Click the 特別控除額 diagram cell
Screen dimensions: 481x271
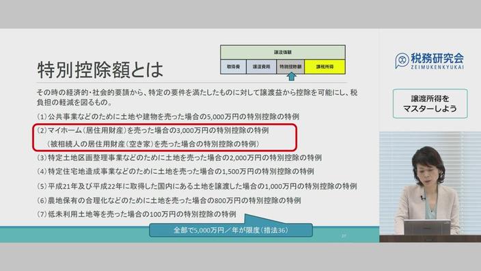click(290, 66)
